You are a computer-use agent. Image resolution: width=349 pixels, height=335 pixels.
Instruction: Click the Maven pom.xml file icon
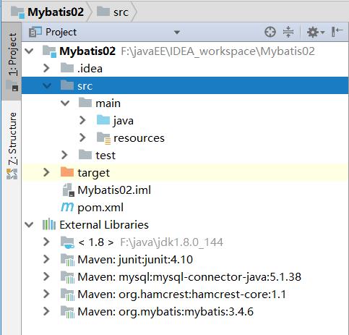(x=67, y=207)
